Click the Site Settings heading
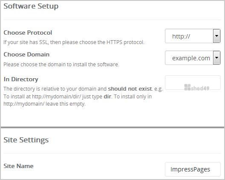 click(26, 140)
